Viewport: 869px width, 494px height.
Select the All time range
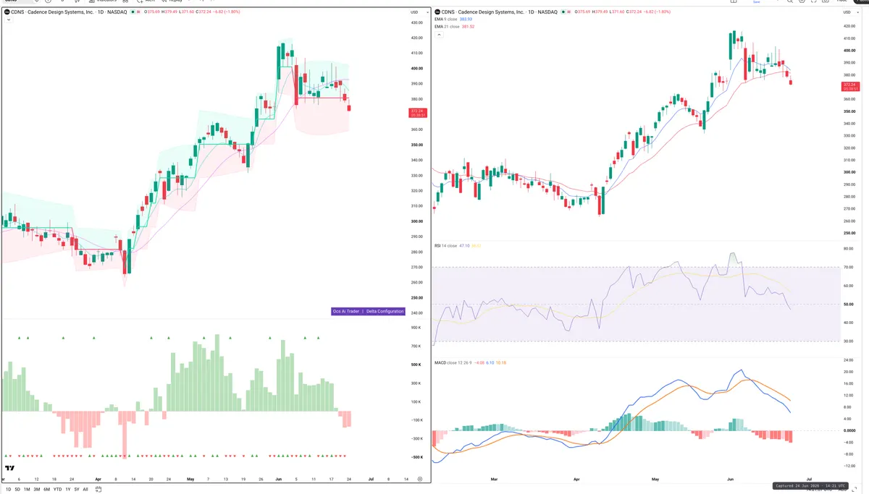coord(85,490)
